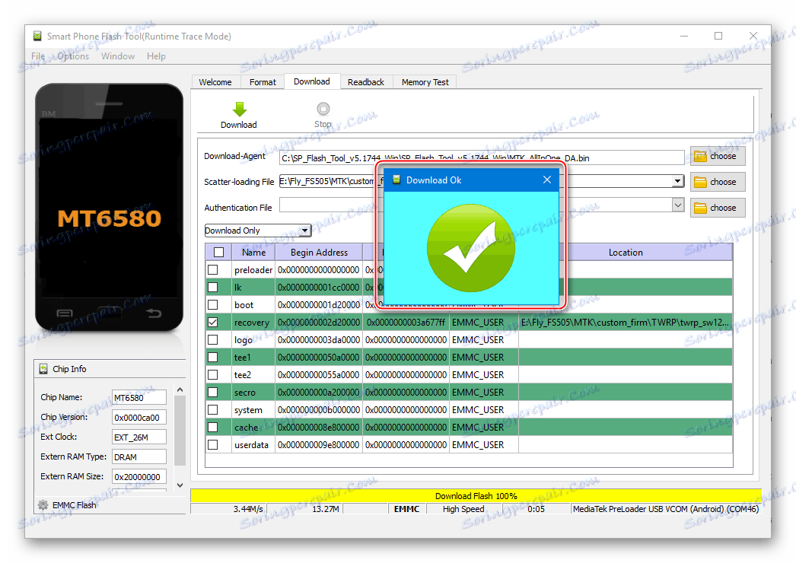Check the lk partition checkbox
Viewport: 796px width, 563px height.
click(213, 288)
